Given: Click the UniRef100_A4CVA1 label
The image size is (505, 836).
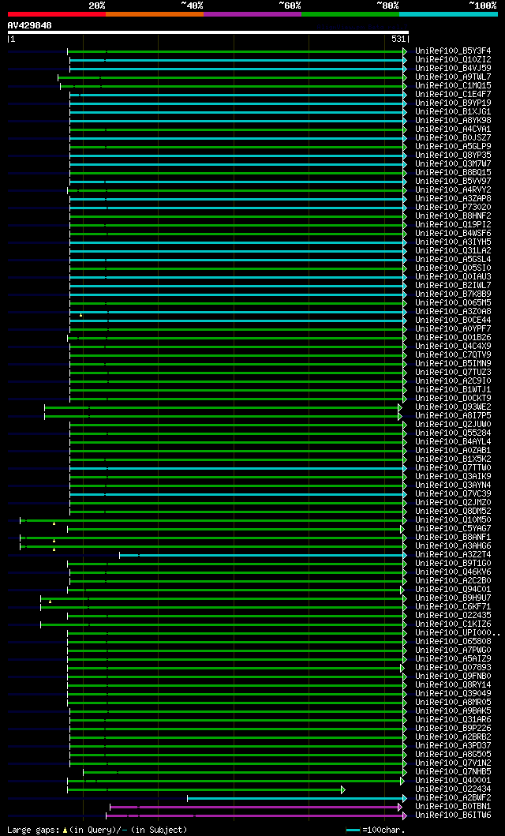Looking at the screenshot, I should pos(454,129).
